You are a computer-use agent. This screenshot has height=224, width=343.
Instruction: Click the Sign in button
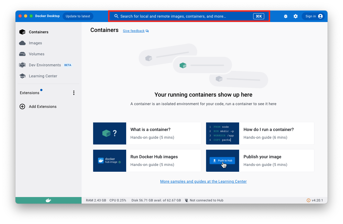[313, 16]
